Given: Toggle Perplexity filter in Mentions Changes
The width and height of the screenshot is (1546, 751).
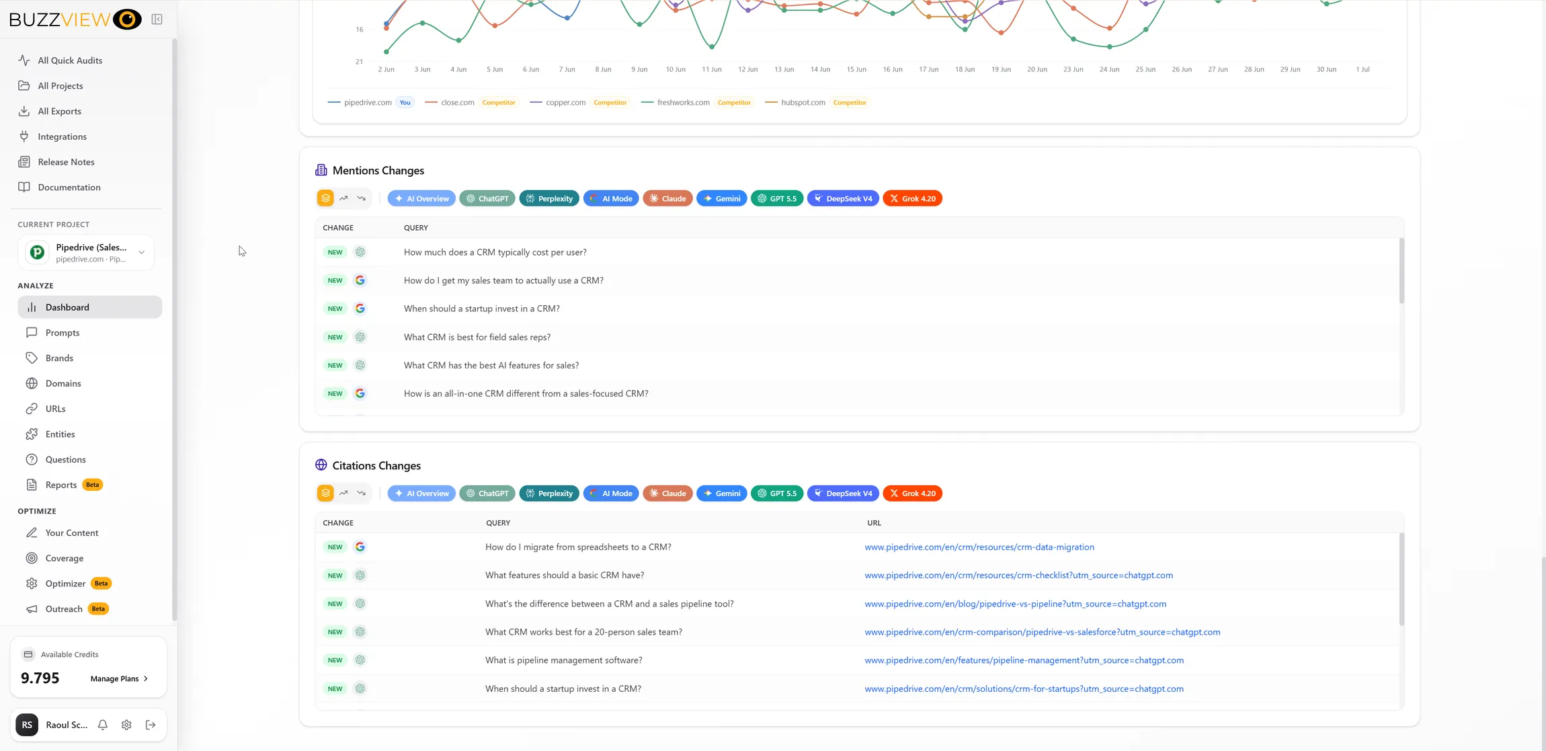Looking at the screenshot, I should coord(549,198).
